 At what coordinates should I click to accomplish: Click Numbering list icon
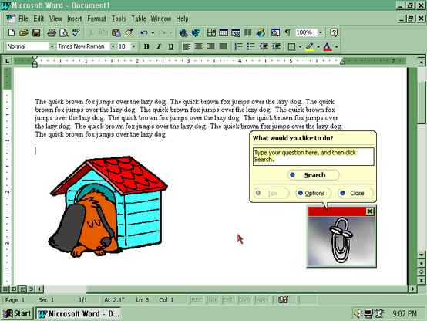pos(238,46)
